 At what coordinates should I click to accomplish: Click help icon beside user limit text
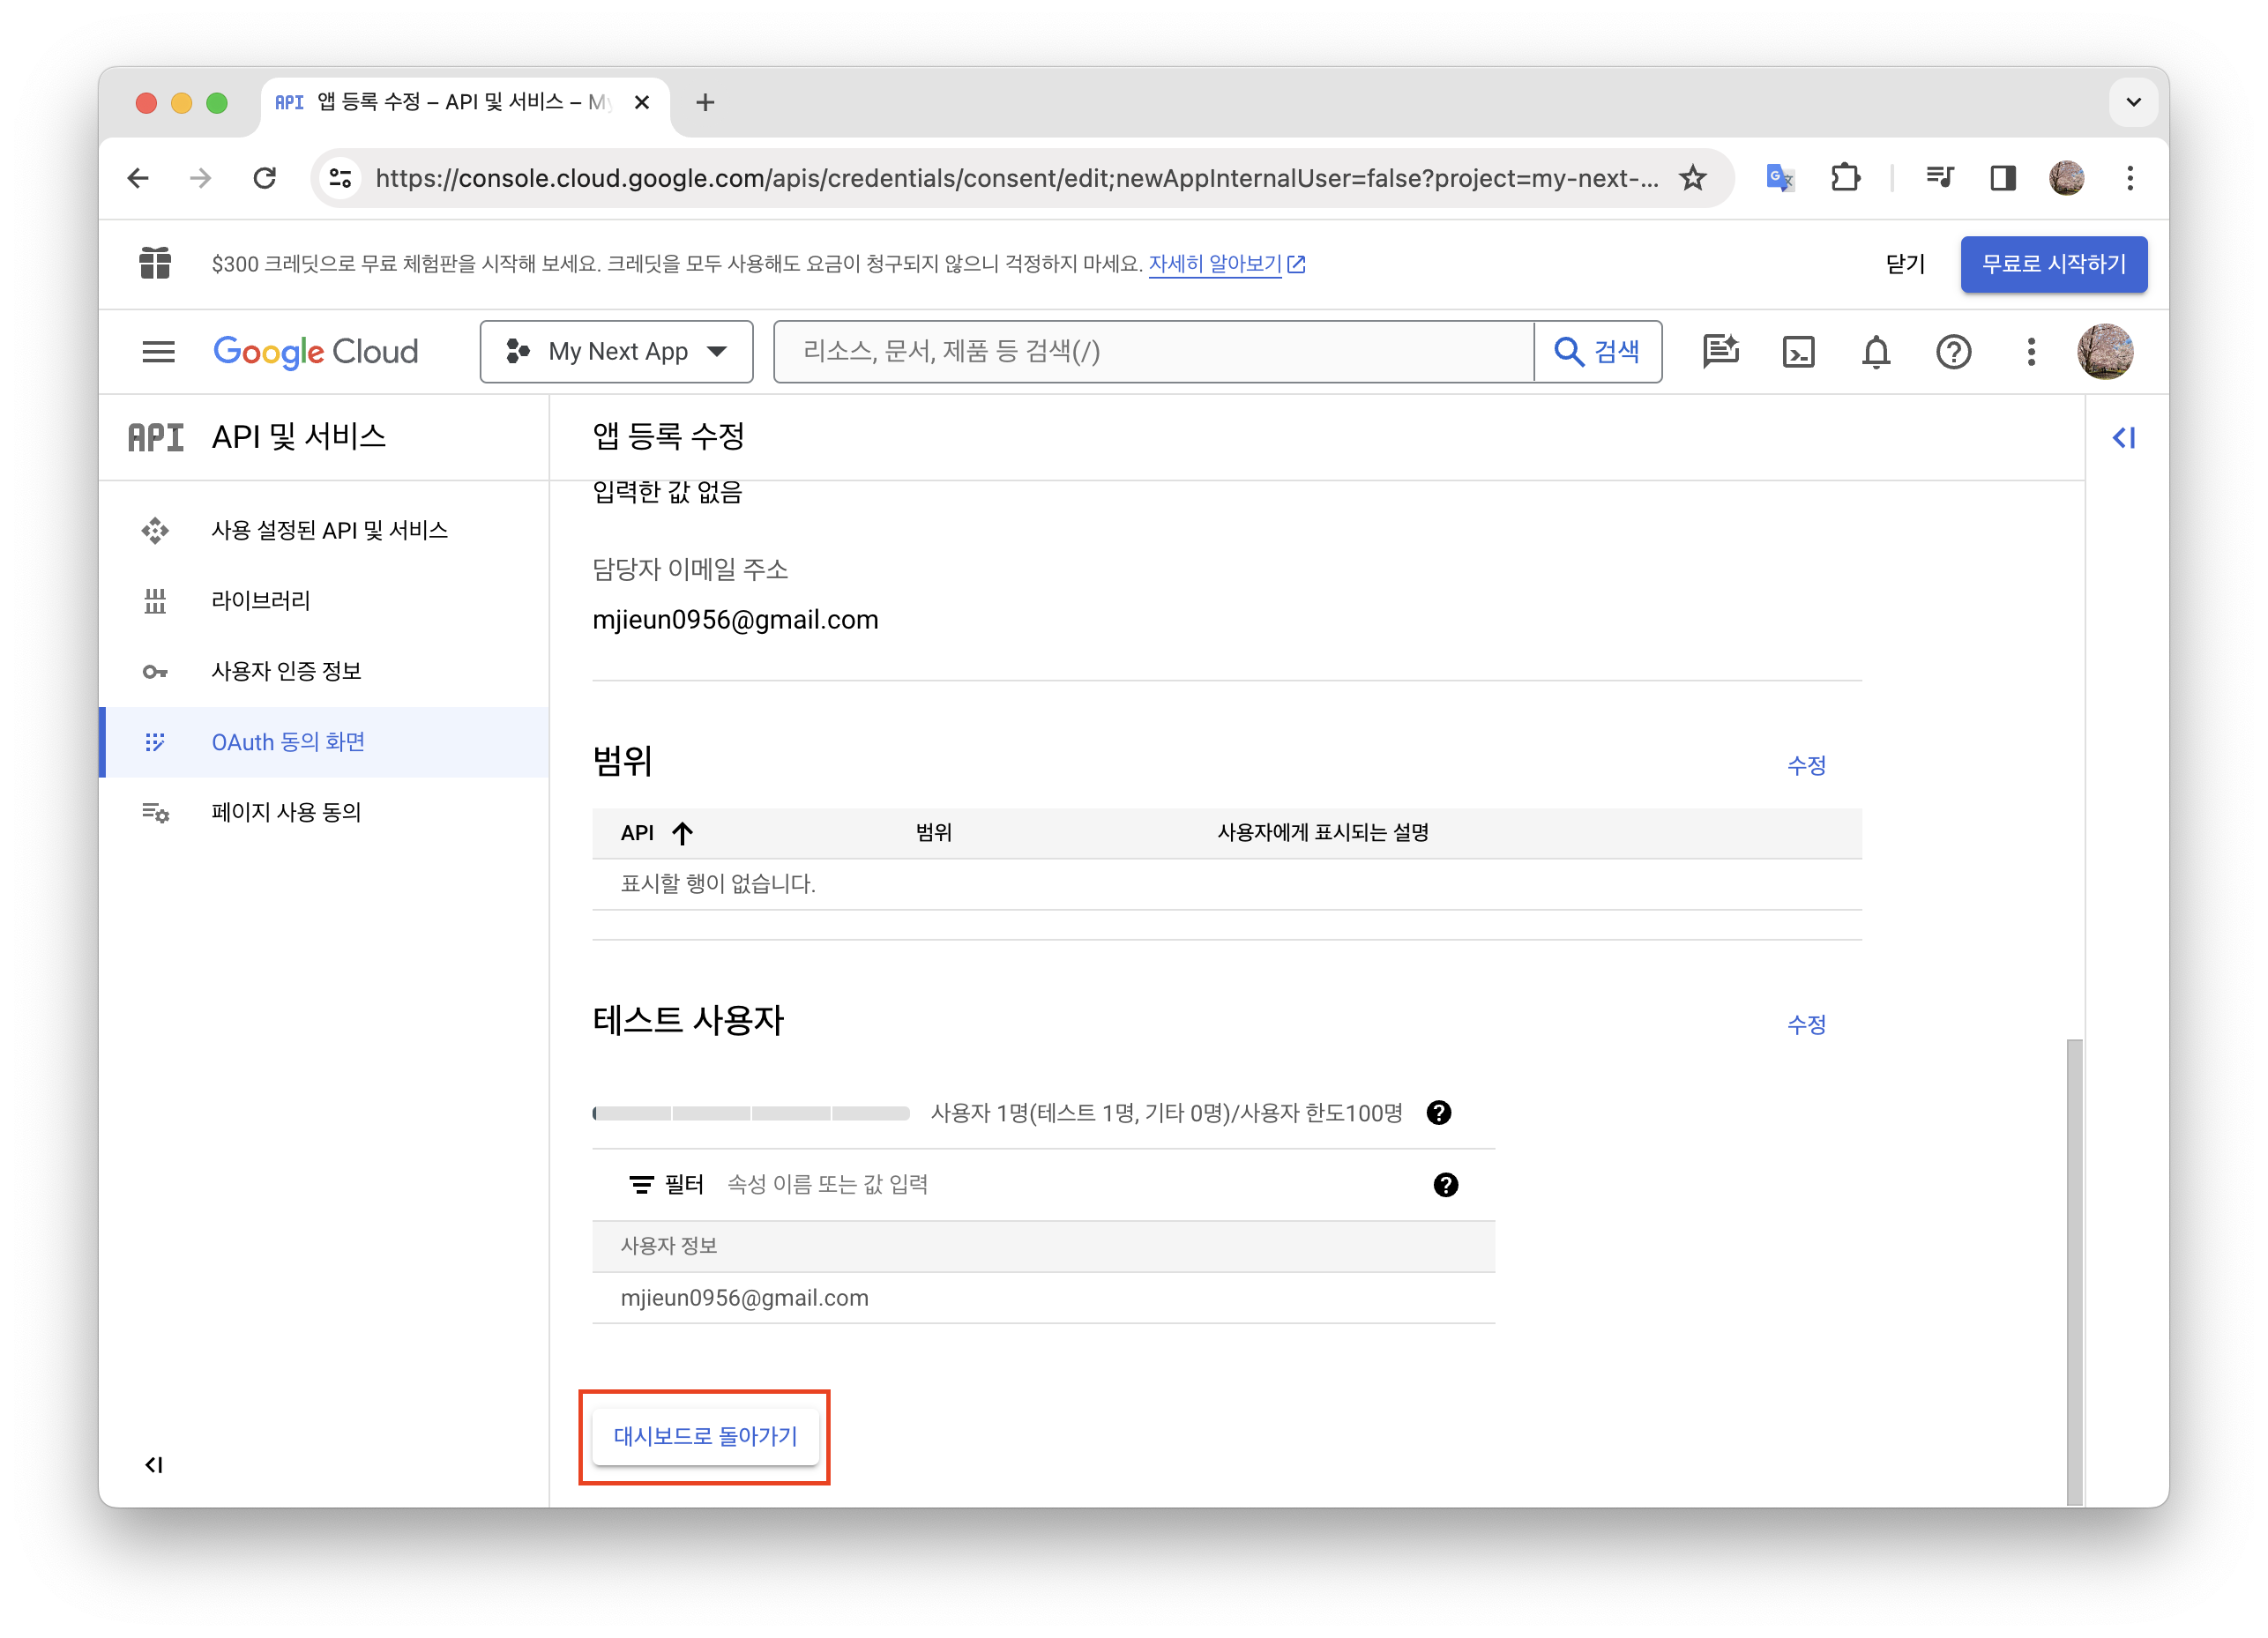(1438, 1113)
